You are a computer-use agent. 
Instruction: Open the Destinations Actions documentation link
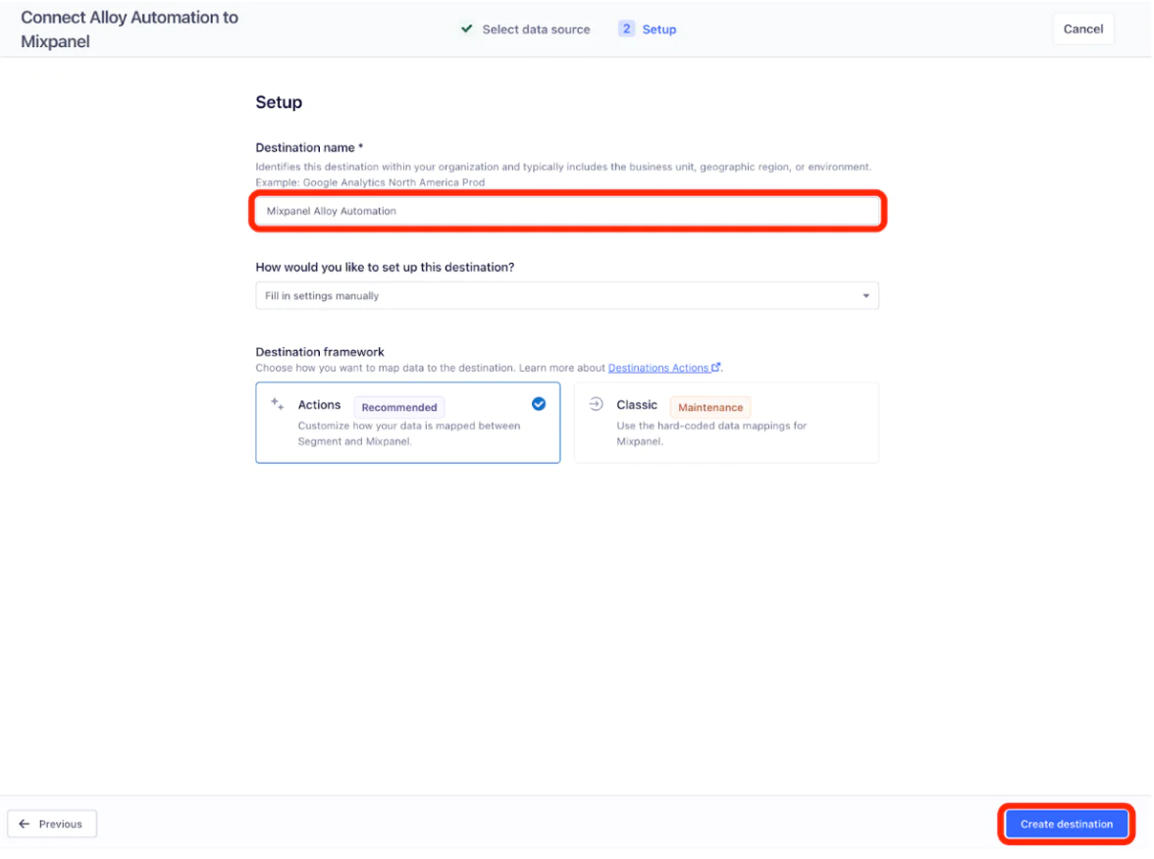point(658,368)
